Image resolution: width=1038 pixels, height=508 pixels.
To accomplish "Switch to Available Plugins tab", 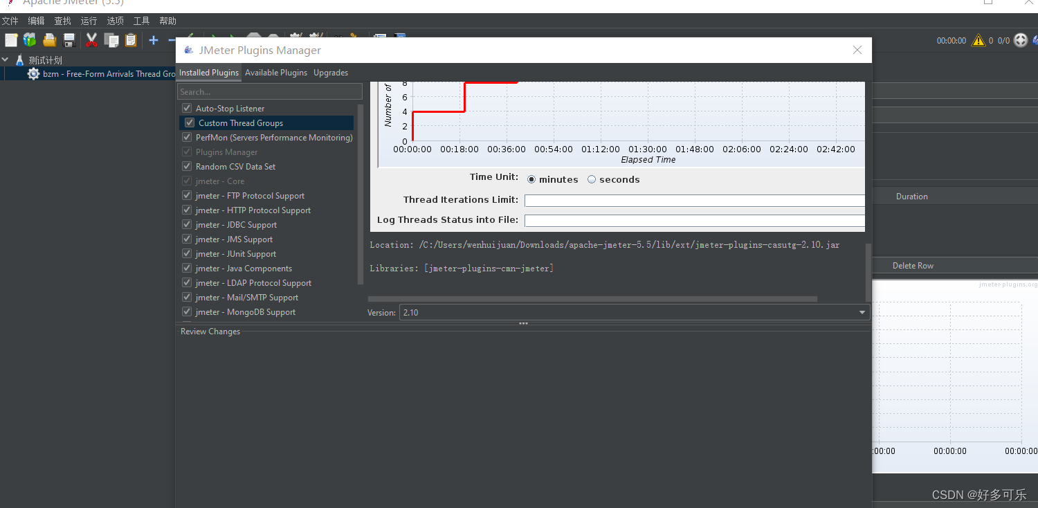I will pyautogui.click(x=276, y=73).
